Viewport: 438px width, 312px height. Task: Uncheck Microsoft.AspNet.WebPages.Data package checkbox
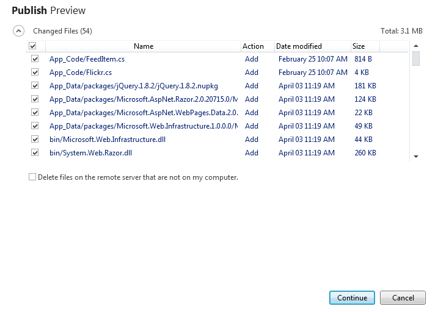(35, 112)
